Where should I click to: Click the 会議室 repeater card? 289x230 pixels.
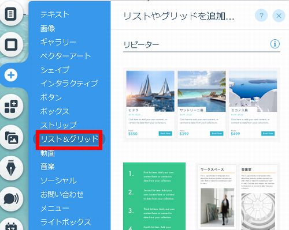258,197
